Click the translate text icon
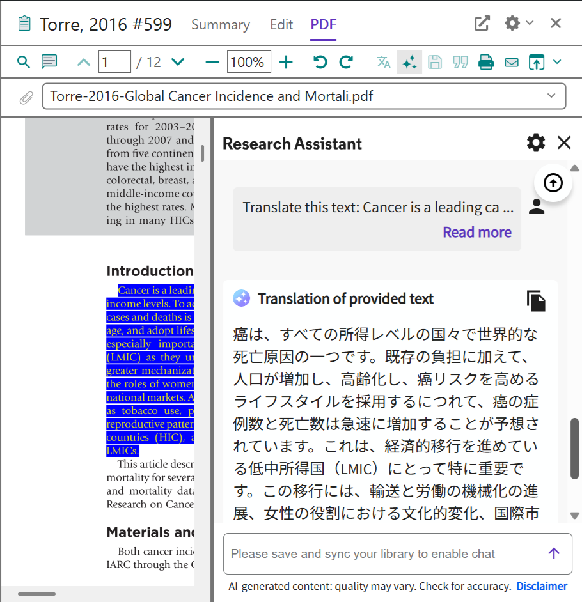Image resolution: width=582 pixels, height=602 pixels. point(384,62)
